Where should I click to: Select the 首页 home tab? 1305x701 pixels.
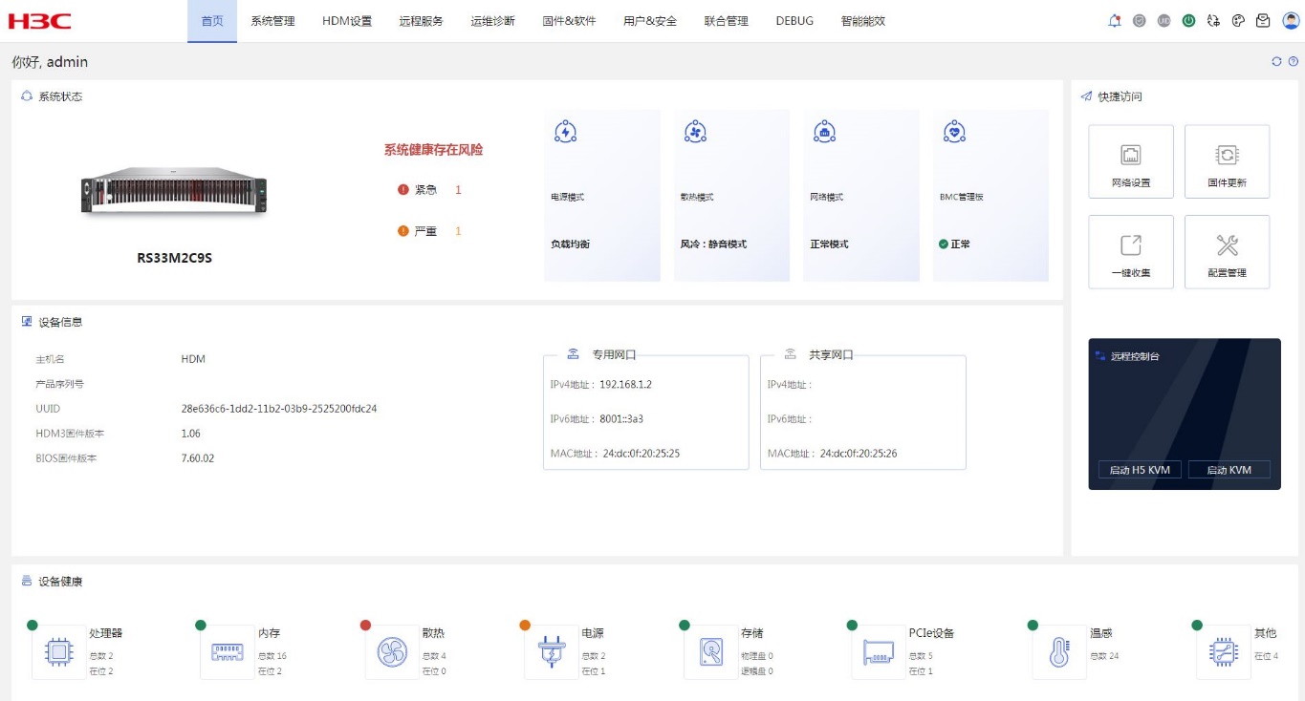pos(212,21)
